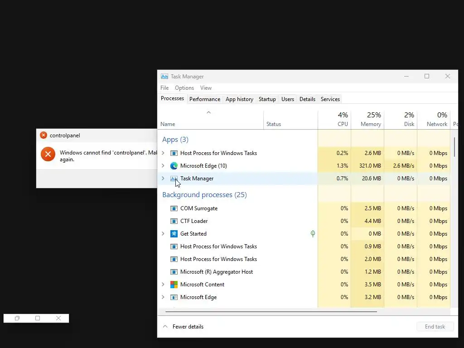Image resolution: width=464 pixels, height=348 pixels.
Task: Click the square maximize icon in the small white bar
Action: 38,318
